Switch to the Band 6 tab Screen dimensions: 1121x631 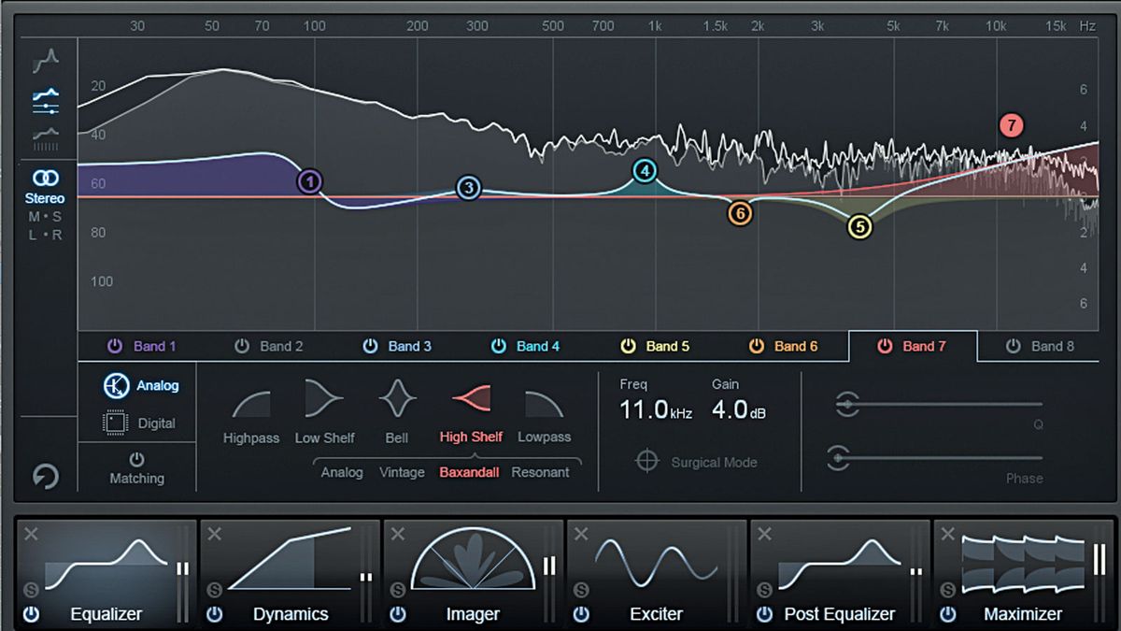[783, 346]
